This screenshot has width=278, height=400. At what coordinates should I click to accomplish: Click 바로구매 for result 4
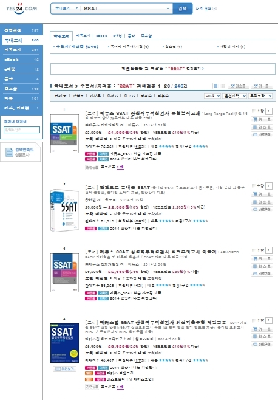click(262, 344)
